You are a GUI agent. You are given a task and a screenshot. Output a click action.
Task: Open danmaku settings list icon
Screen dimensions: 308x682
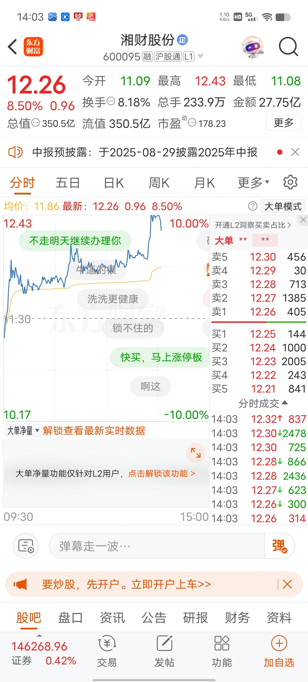(26, 546)
